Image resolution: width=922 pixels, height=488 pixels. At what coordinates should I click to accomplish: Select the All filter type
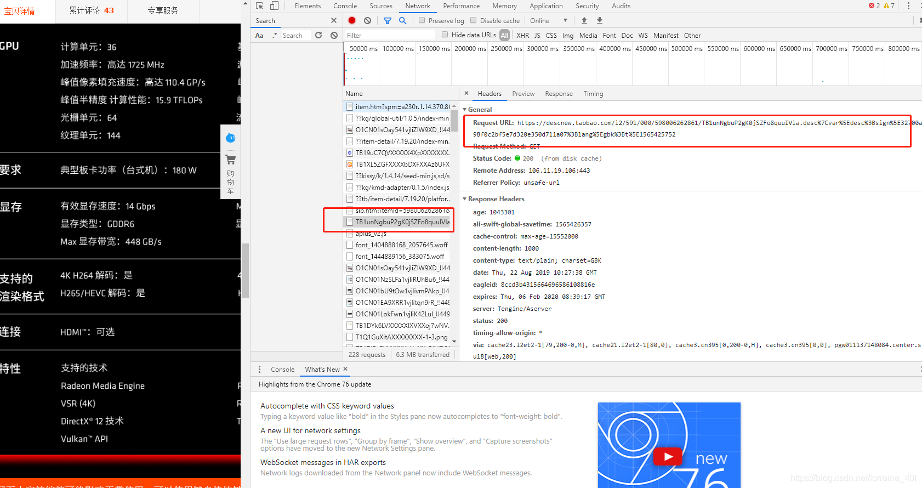point(504,35)
